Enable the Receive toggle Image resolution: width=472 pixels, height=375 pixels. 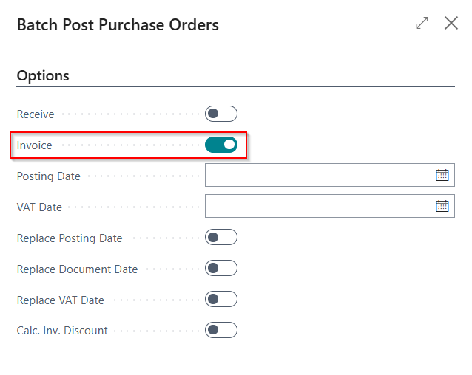(x=221, y=114)
